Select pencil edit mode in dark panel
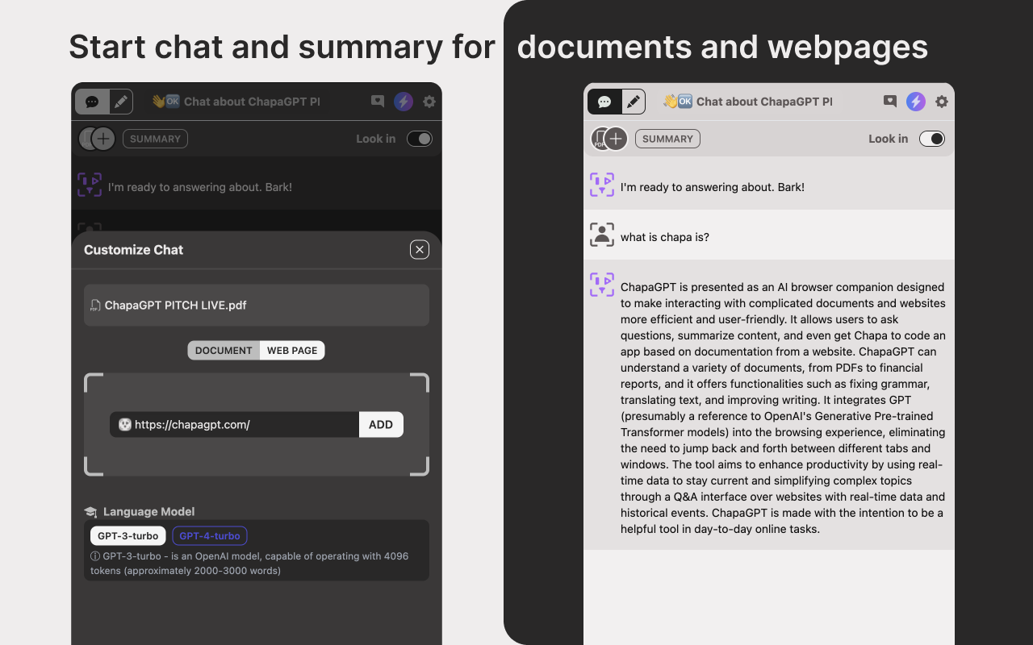This screenshot has height=645, width=1033. pos(120,102)
